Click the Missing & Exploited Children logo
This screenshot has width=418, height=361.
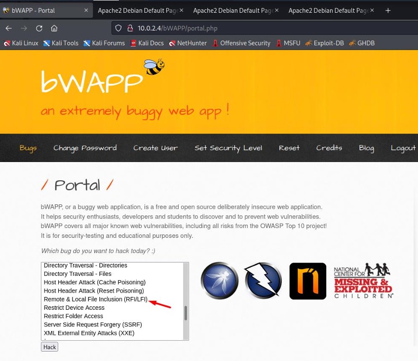[364, 281]
